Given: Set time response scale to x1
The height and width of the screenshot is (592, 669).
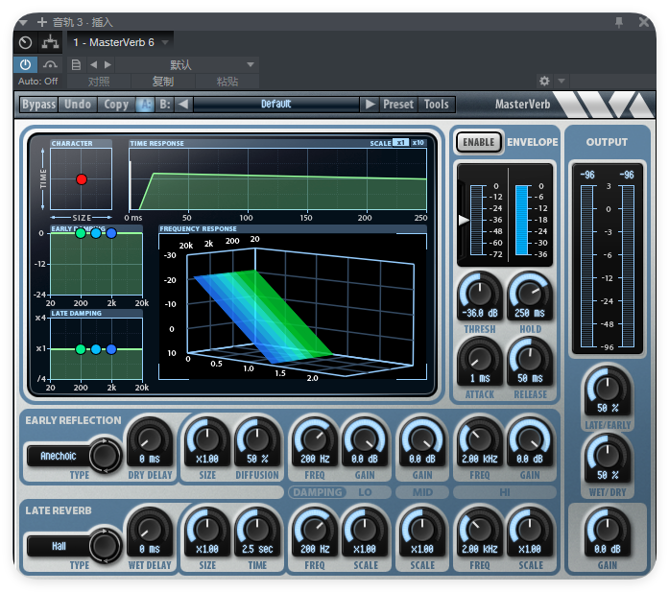Looking at the screenshot, I should pyautogui.click(x=400, y=142).
